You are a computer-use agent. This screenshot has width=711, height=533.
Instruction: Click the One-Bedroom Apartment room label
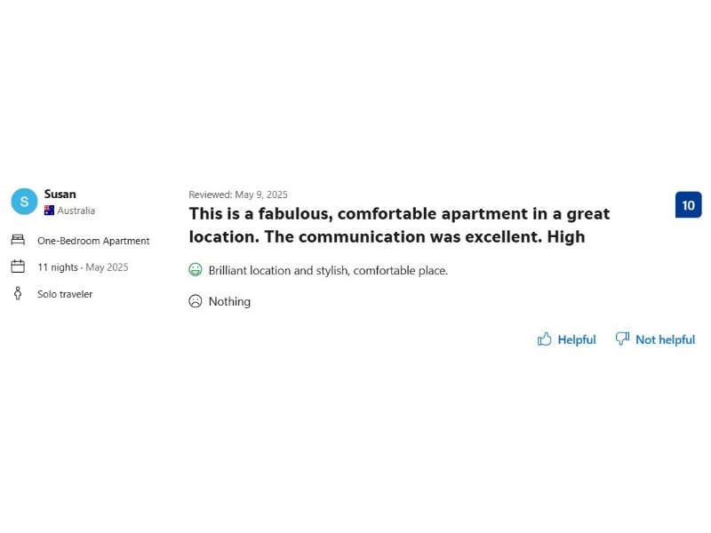tap(93, 241)
